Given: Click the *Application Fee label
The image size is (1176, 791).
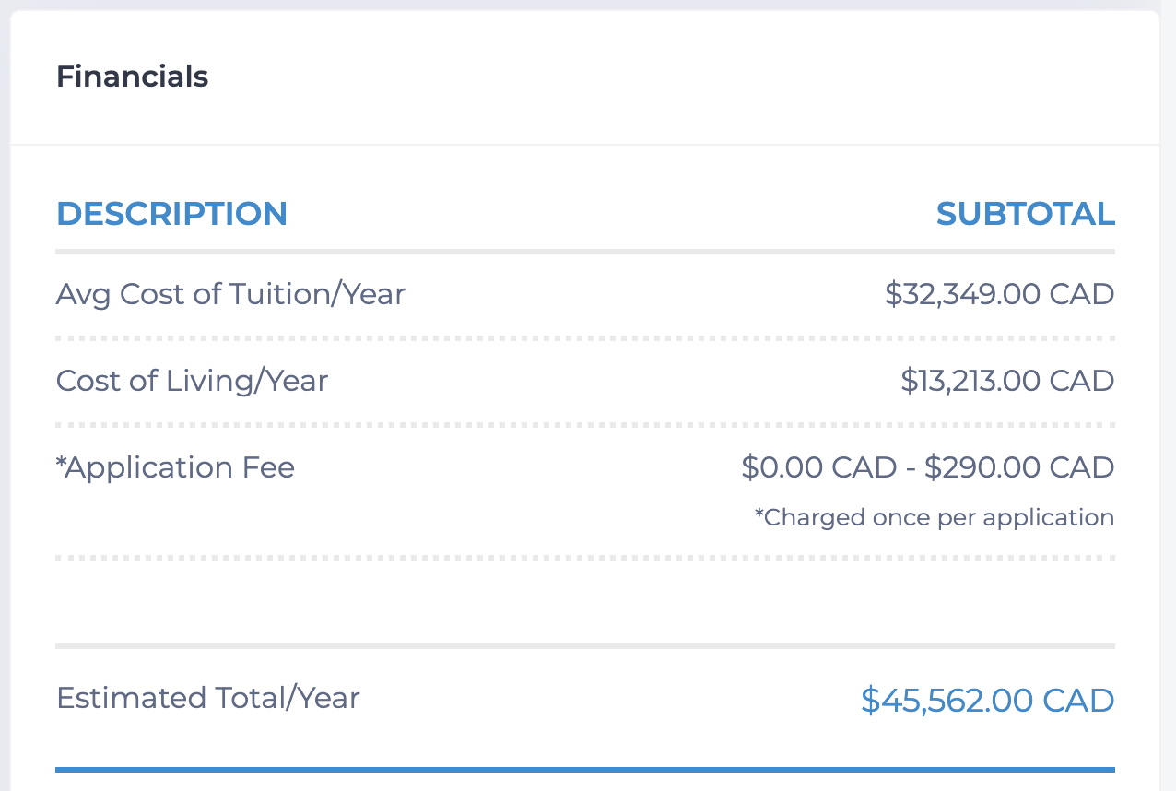Looking at the screenshot, I should point(175,467).
